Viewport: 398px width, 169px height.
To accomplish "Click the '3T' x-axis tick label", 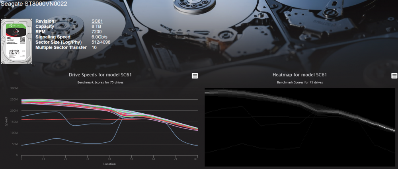I will [x=88, y=159].
